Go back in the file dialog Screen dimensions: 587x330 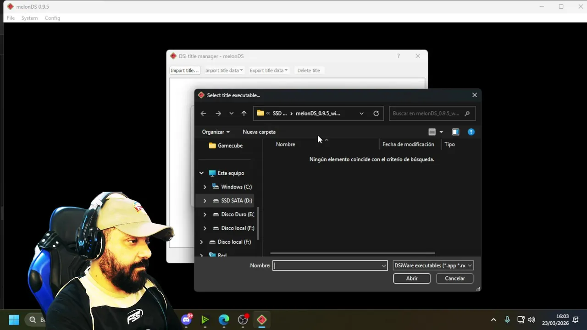203,114
